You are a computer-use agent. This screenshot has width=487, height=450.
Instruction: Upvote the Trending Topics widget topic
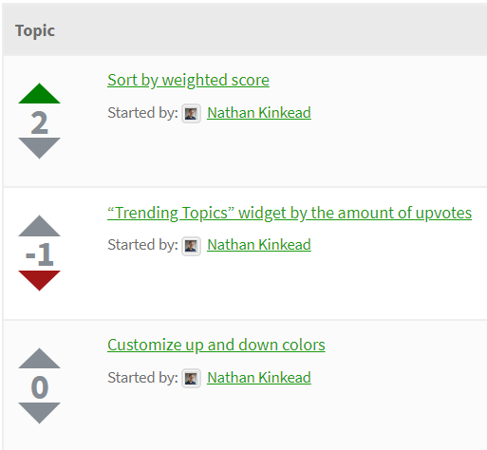39,226
